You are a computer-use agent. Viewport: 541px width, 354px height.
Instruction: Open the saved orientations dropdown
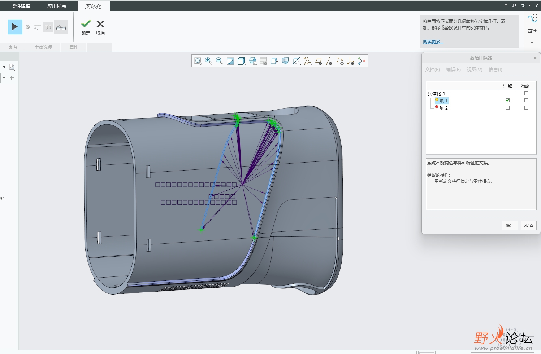click(253, 61)
